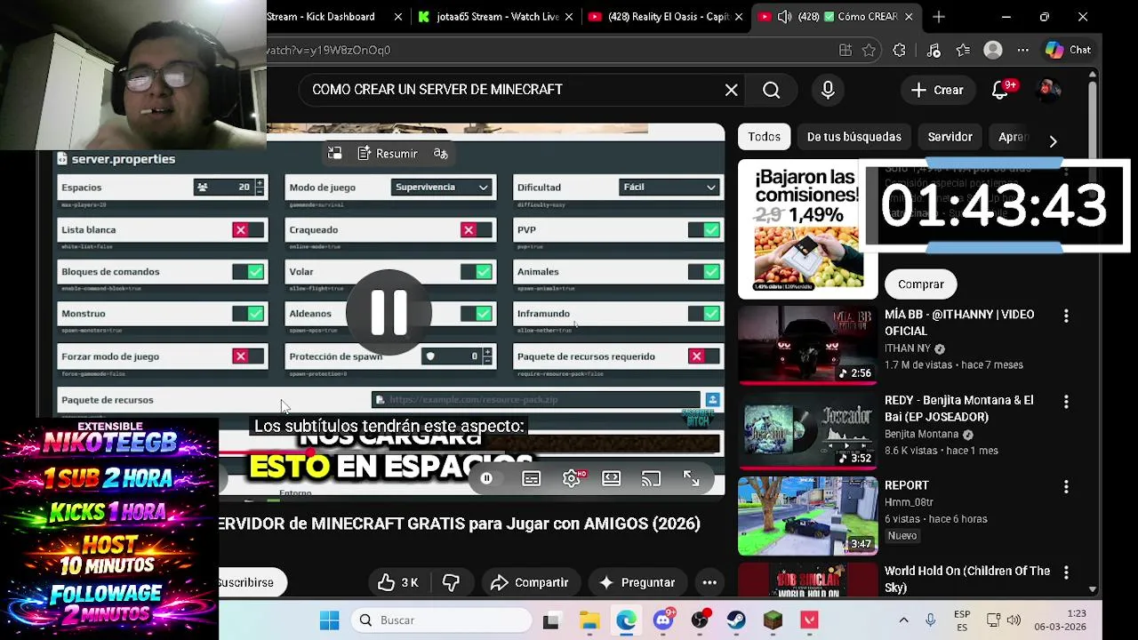Toggle the Monstruo switch

coord(248,314)
